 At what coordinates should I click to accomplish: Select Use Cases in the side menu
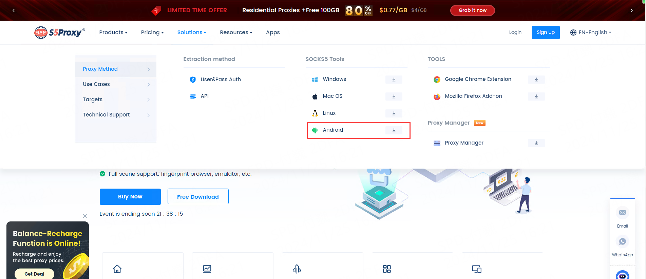(115, 84)
